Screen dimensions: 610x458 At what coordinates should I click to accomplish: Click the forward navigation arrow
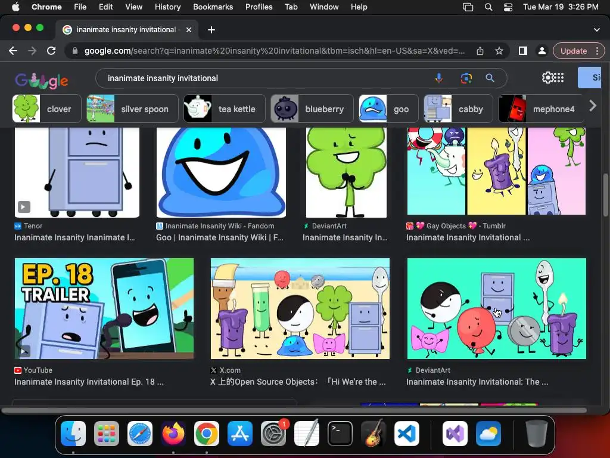[x=32, y=51]
